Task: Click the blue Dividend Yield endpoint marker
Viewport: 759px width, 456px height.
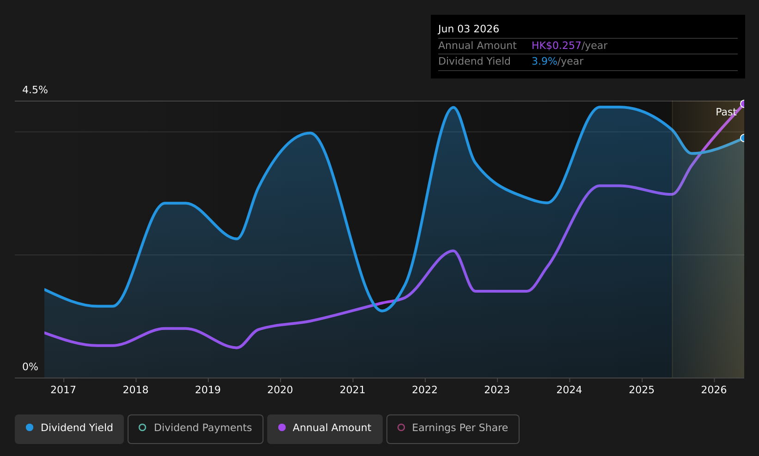Action: point(743,138)
